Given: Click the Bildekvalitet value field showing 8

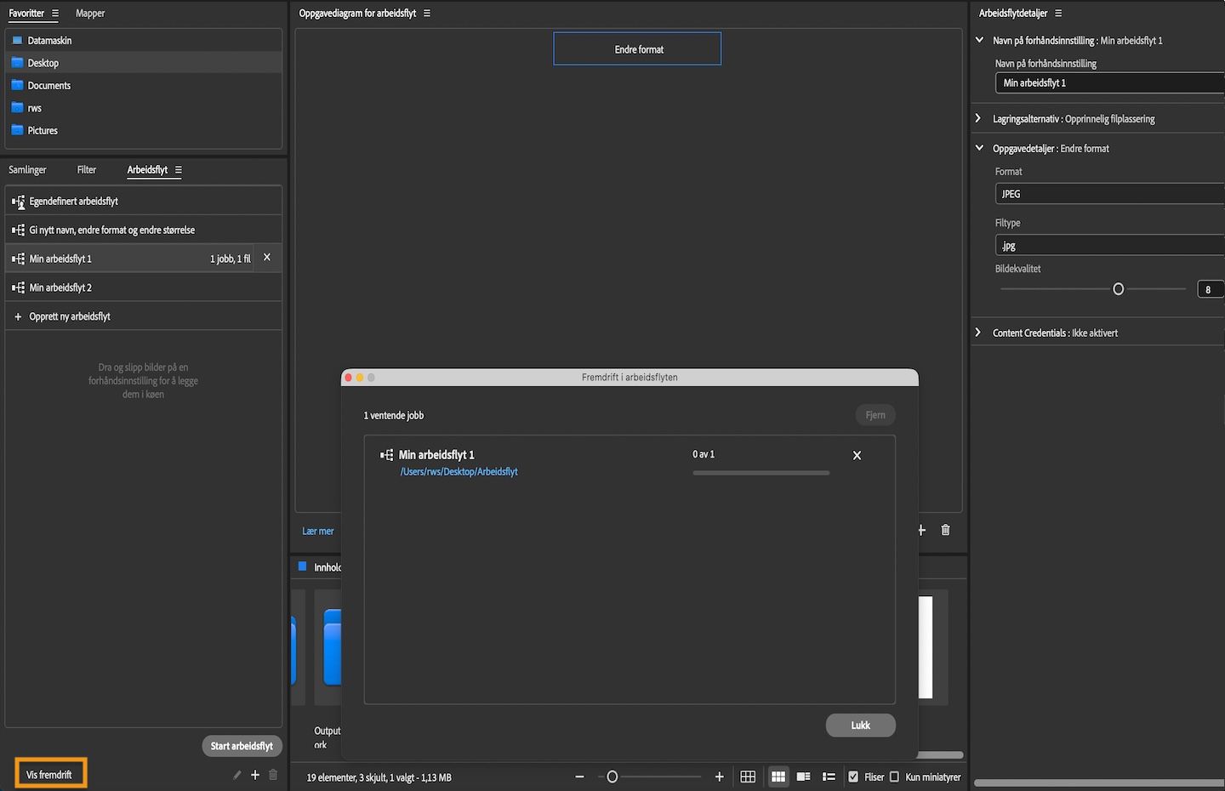Looking at the screenshot, I should (x=1210, y=289).
